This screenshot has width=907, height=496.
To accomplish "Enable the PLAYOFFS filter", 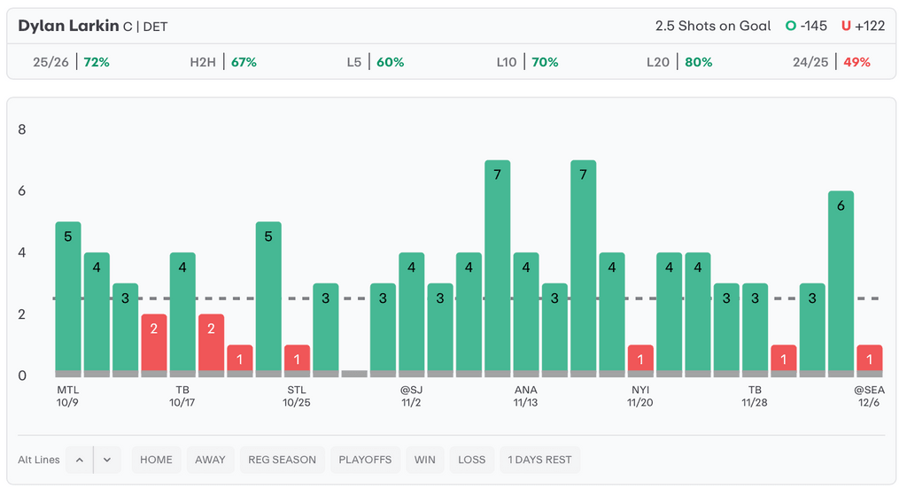I will [364, 460].
